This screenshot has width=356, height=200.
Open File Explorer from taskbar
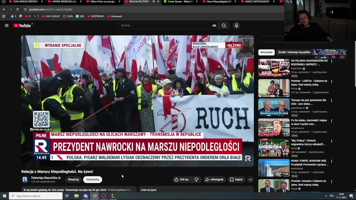76,196
